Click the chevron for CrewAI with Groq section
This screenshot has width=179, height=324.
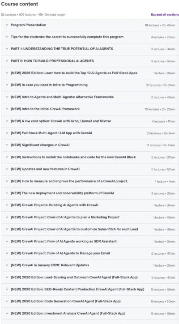point(7,121)
